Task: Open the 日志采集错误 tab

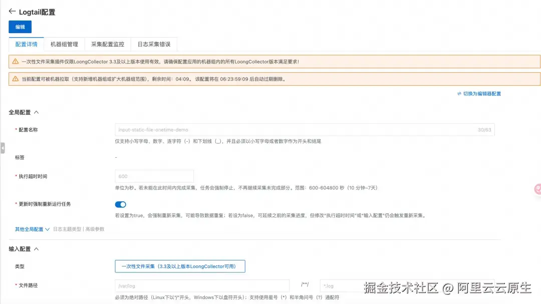Action: pyautogui.click(x=154, y=44)
